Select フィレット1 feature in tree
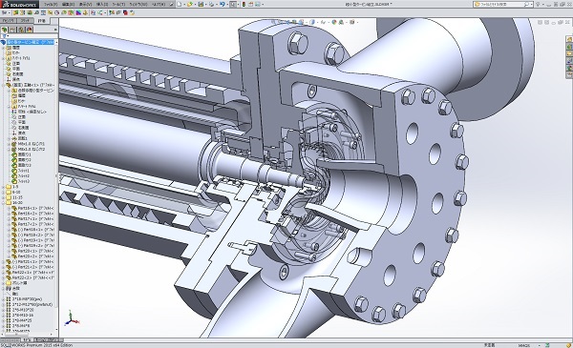The height and width of the screenshot is (348, 573). pyautogui.click(x=21, y=171)
